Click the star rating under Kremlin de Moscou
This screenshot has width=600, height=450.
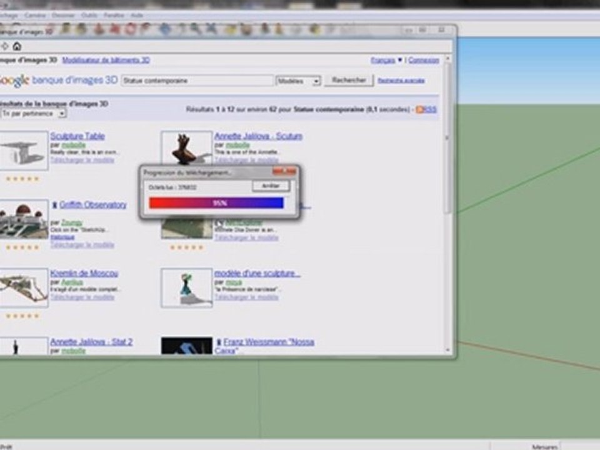click(x=22, y=316)
